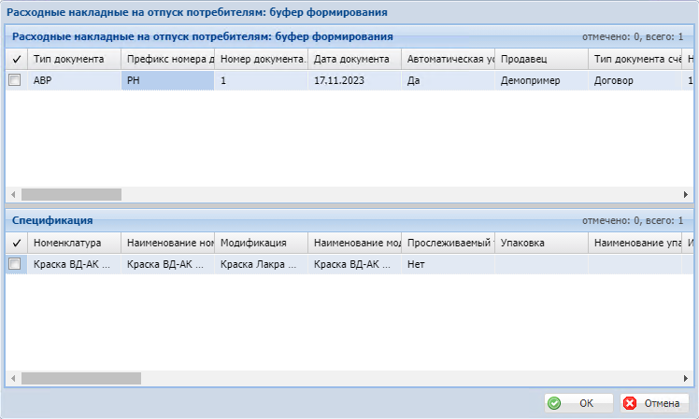This screenshot has height=419, width=699.
Task: Click select-all checkmark in Спецификация header
Action: tap(15, 243)
